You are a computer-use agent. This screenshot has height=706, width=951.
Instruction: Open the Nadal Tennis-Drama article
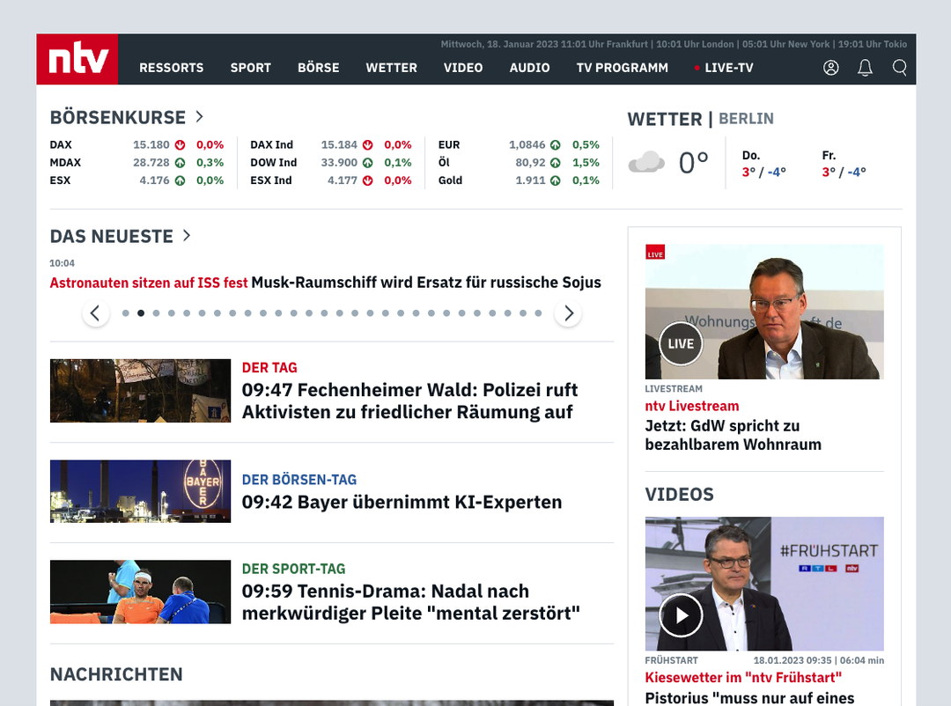[x=410, y=602]
